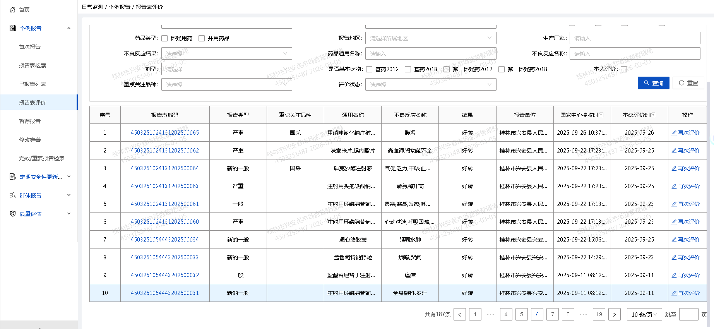The width and height of the screenshot is (714, 329).
Task: Select 暂存报告 menu item
Action: pyautogui.click(x=30, y=121)
